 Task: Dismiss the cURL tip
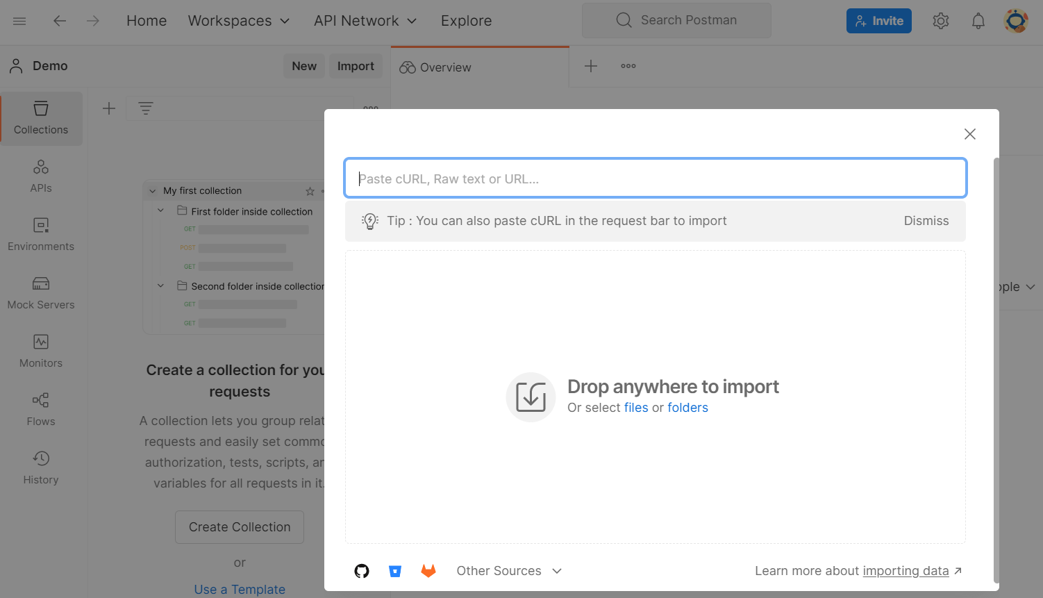pyautogui.click(x=926, y=221)
